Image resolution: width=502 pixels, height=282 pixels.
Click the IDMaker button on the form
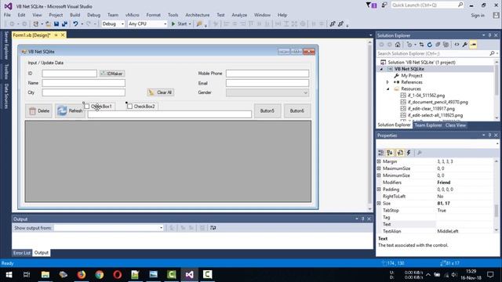[112, 74]
